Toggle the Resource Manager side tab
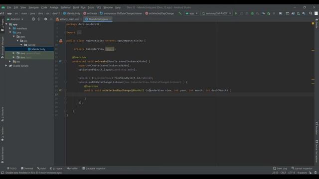The width and height of the screenshot is (319, 179). coord(2,48)
